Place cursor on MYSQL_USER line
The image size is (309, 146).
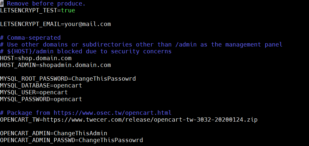[34, 92]
